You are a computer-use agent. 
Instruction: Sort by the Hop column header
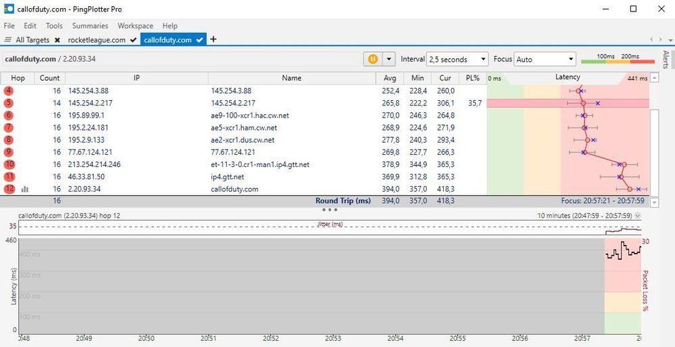(18, 78)
